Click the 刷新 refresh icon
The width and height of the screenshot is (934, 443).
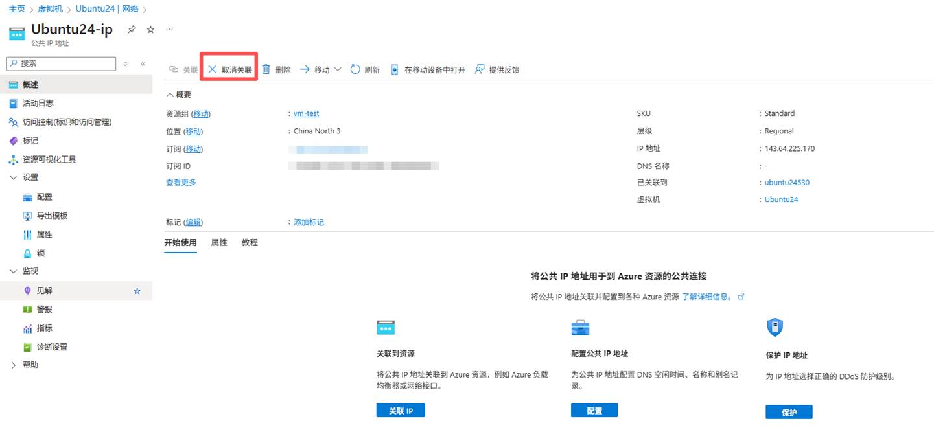pos(355,69)
